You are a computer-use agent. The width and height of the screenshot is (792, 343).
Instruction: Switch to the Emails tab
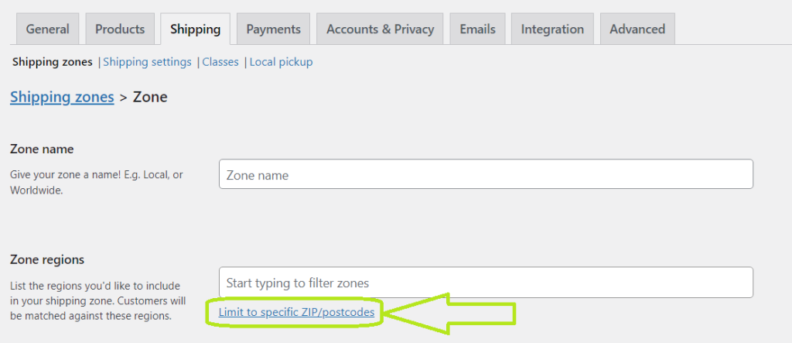click(477, 29)
